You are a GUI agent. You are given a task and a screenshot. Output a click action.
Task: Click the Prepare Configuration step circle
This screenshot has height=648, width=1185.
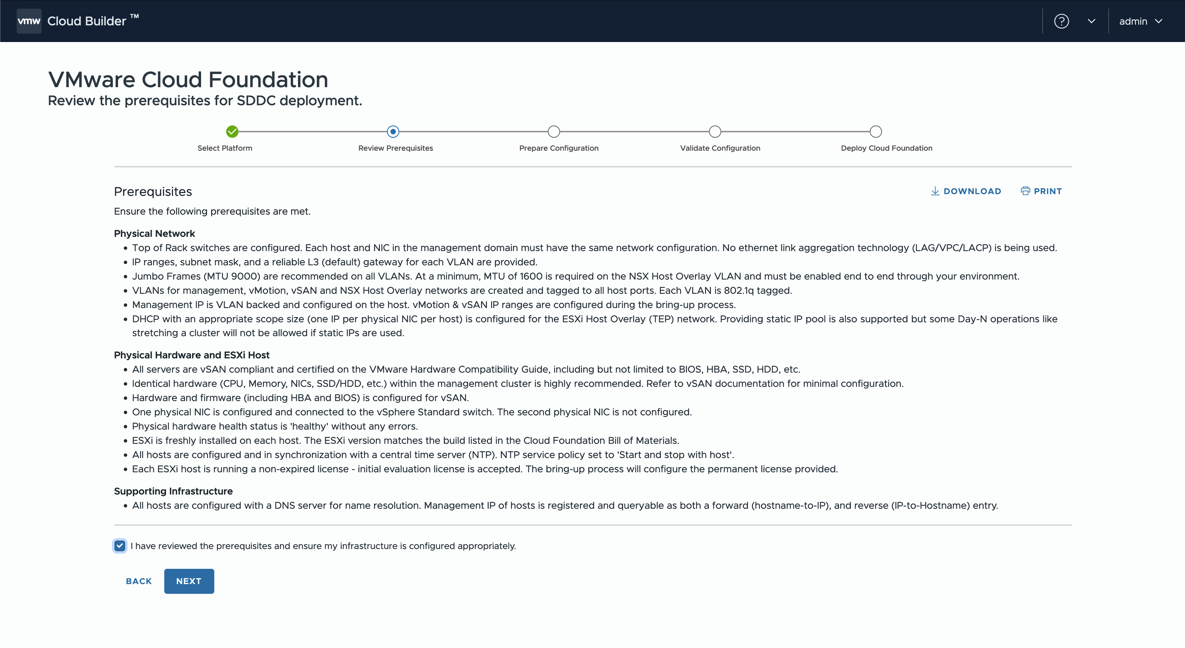(x=554, y=132)
